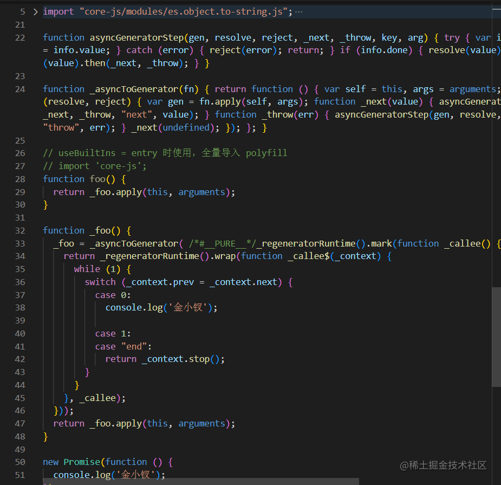The height and width of the screenshot is (485, 501).
Task: Click the "throw" string literal in _asyncToGenerator
Action: click(61, 128)
